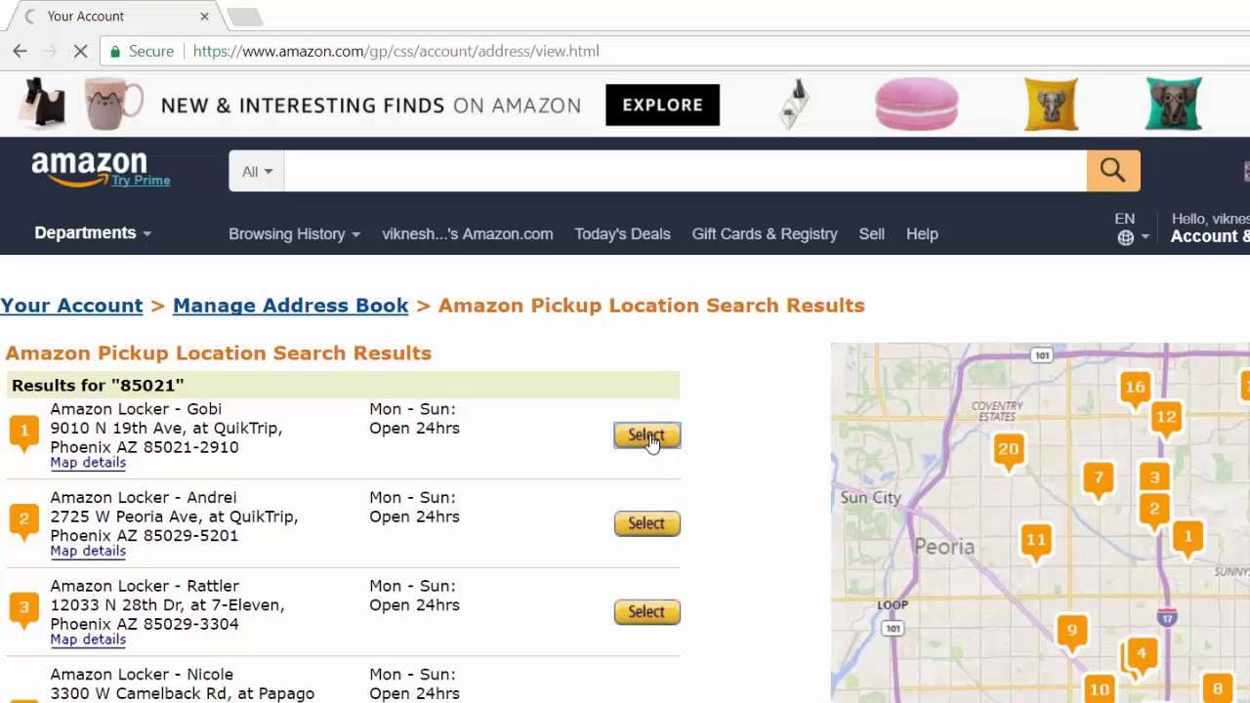
Task: Click the black dog figurine image
Action: pos(42,103)
